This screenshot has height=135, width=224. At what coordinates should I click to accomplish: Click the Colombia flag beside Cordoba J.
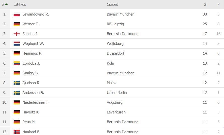coord(17,63)
